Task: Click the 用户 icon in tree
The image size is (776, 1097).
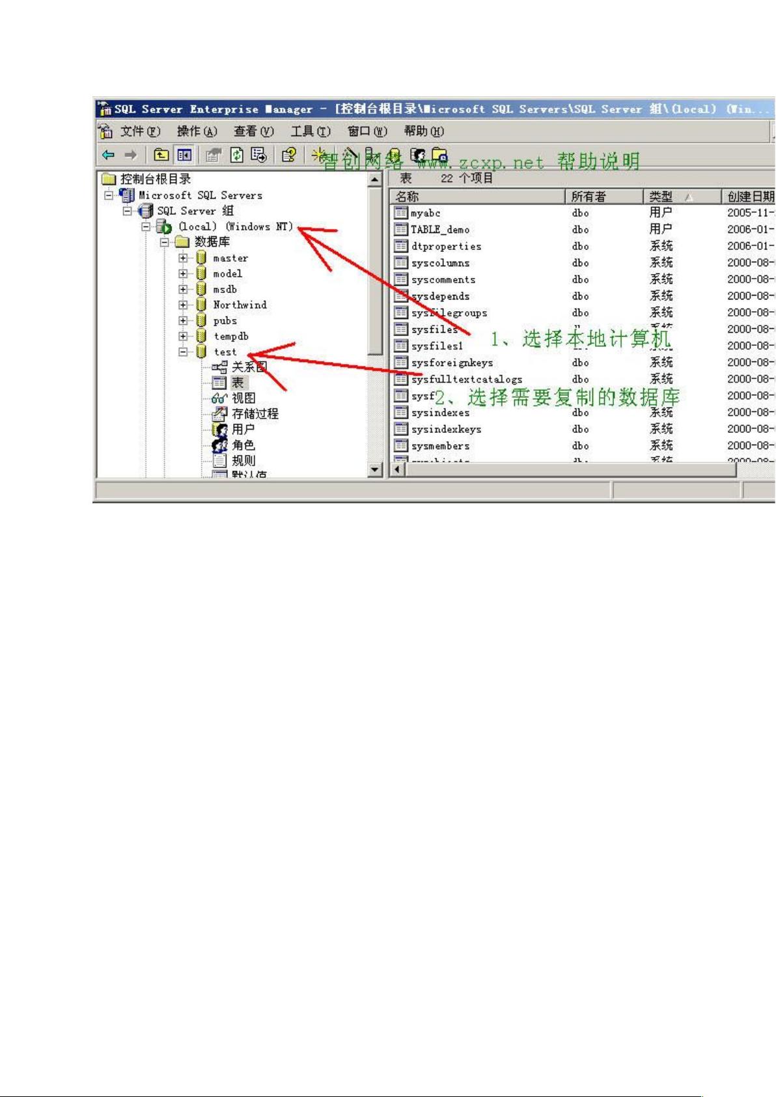Action: click(x=219, y=430)
